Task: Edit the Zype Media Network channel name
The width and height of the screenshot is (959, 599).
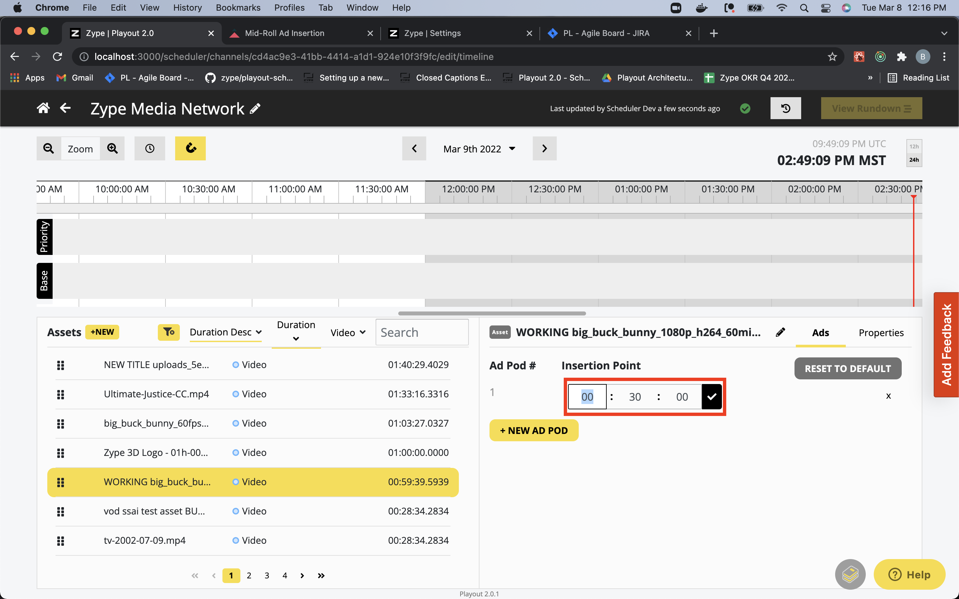Action: 255,108
